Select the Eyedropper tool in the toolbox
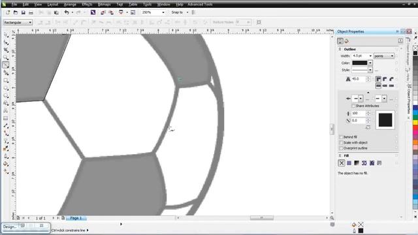The image size is (418, 235). tap(6, 149)
